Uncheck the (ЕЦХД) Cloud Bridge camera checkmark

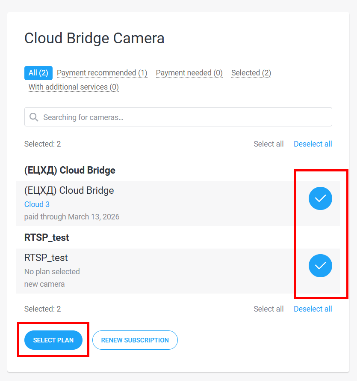pos(320,198)
